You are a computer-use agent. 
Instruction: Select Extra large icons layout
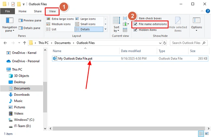click(60, 19)
